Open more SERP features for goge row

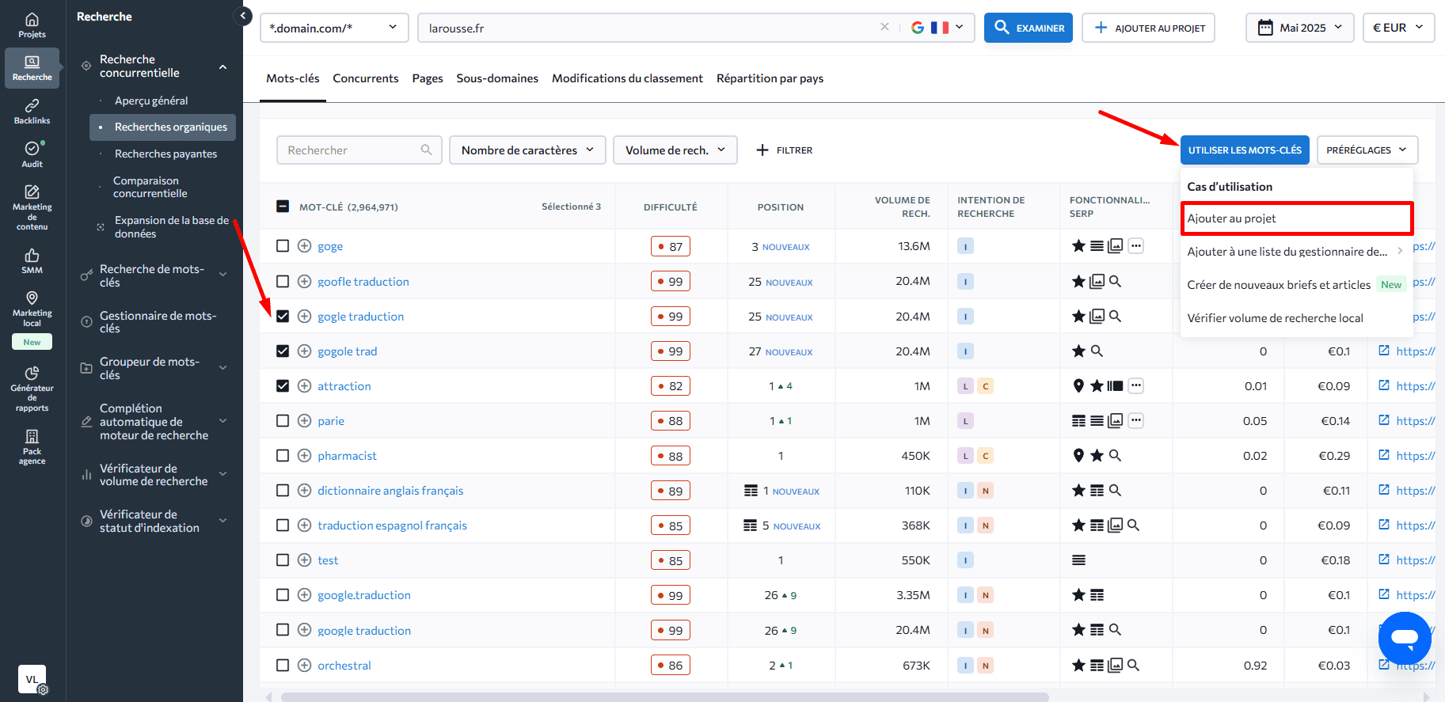1135,246
